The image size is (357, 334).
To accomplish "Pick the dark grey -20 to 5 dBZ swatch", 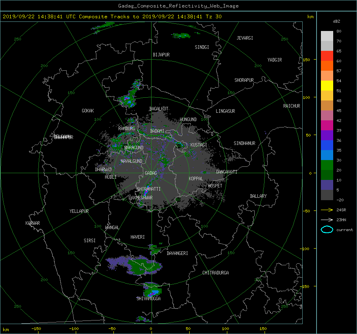I will (x=327, y=195).
